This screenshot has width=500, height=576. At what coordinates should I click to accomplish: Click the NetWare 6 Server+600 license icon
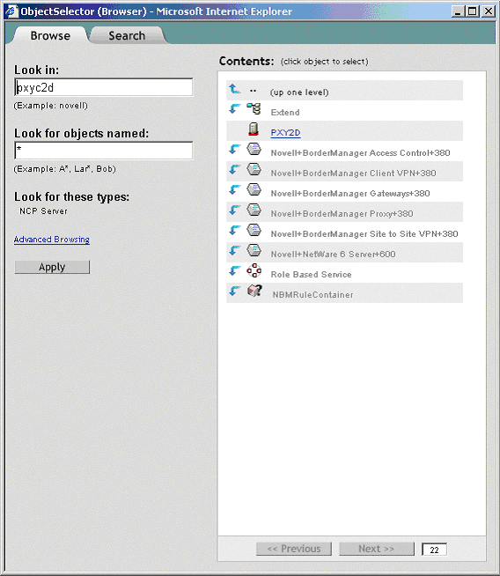(254, 250)
